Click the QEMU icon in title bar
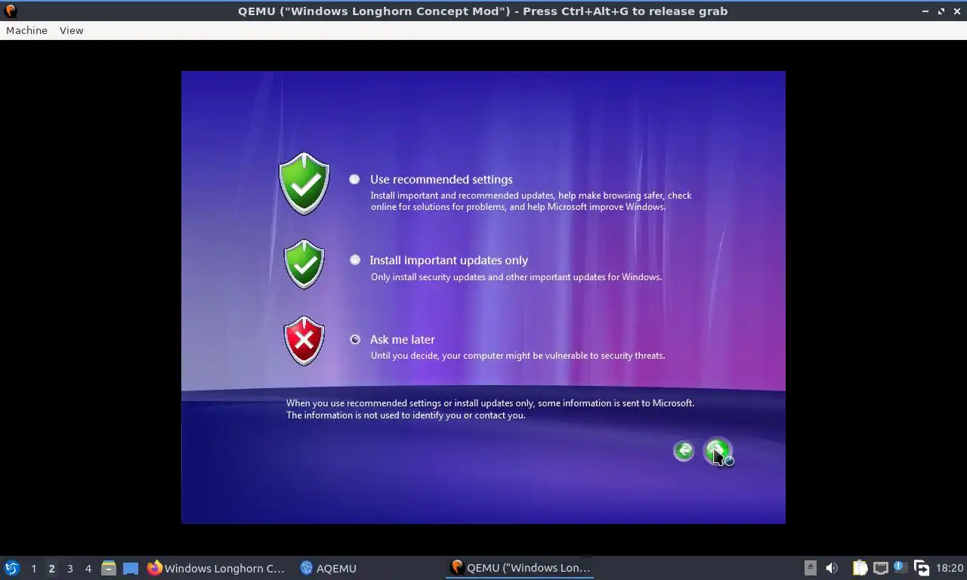This screenshot has height=580, width=967. [11, 11]
